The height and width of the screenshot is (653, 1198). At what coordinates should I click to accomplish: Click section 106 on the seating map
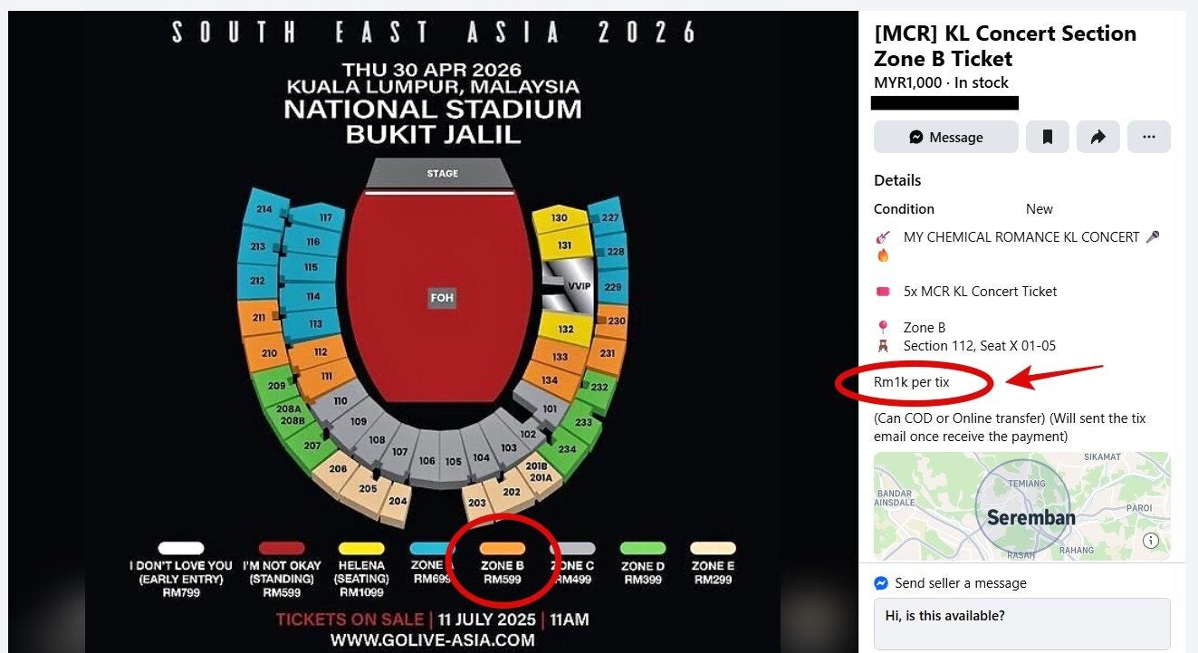426,461
